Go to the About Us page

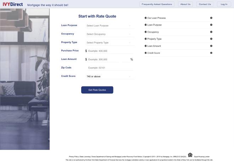tap(185, 4)
